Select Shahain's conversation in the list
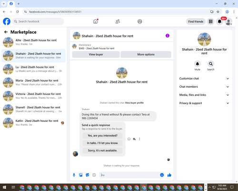238x191 pixels. click(33, 56)
